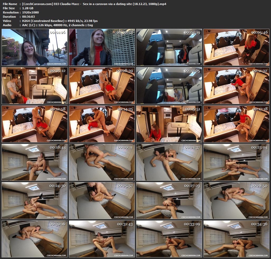271x259 pixels.
Task: Select the Duration value 00:36:03
Action: (x=29, y=17)
